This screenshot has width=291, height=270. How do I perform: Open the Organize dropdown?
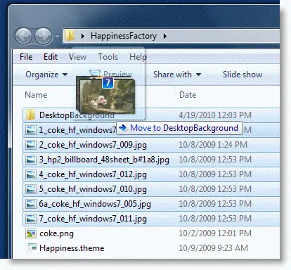46,75
